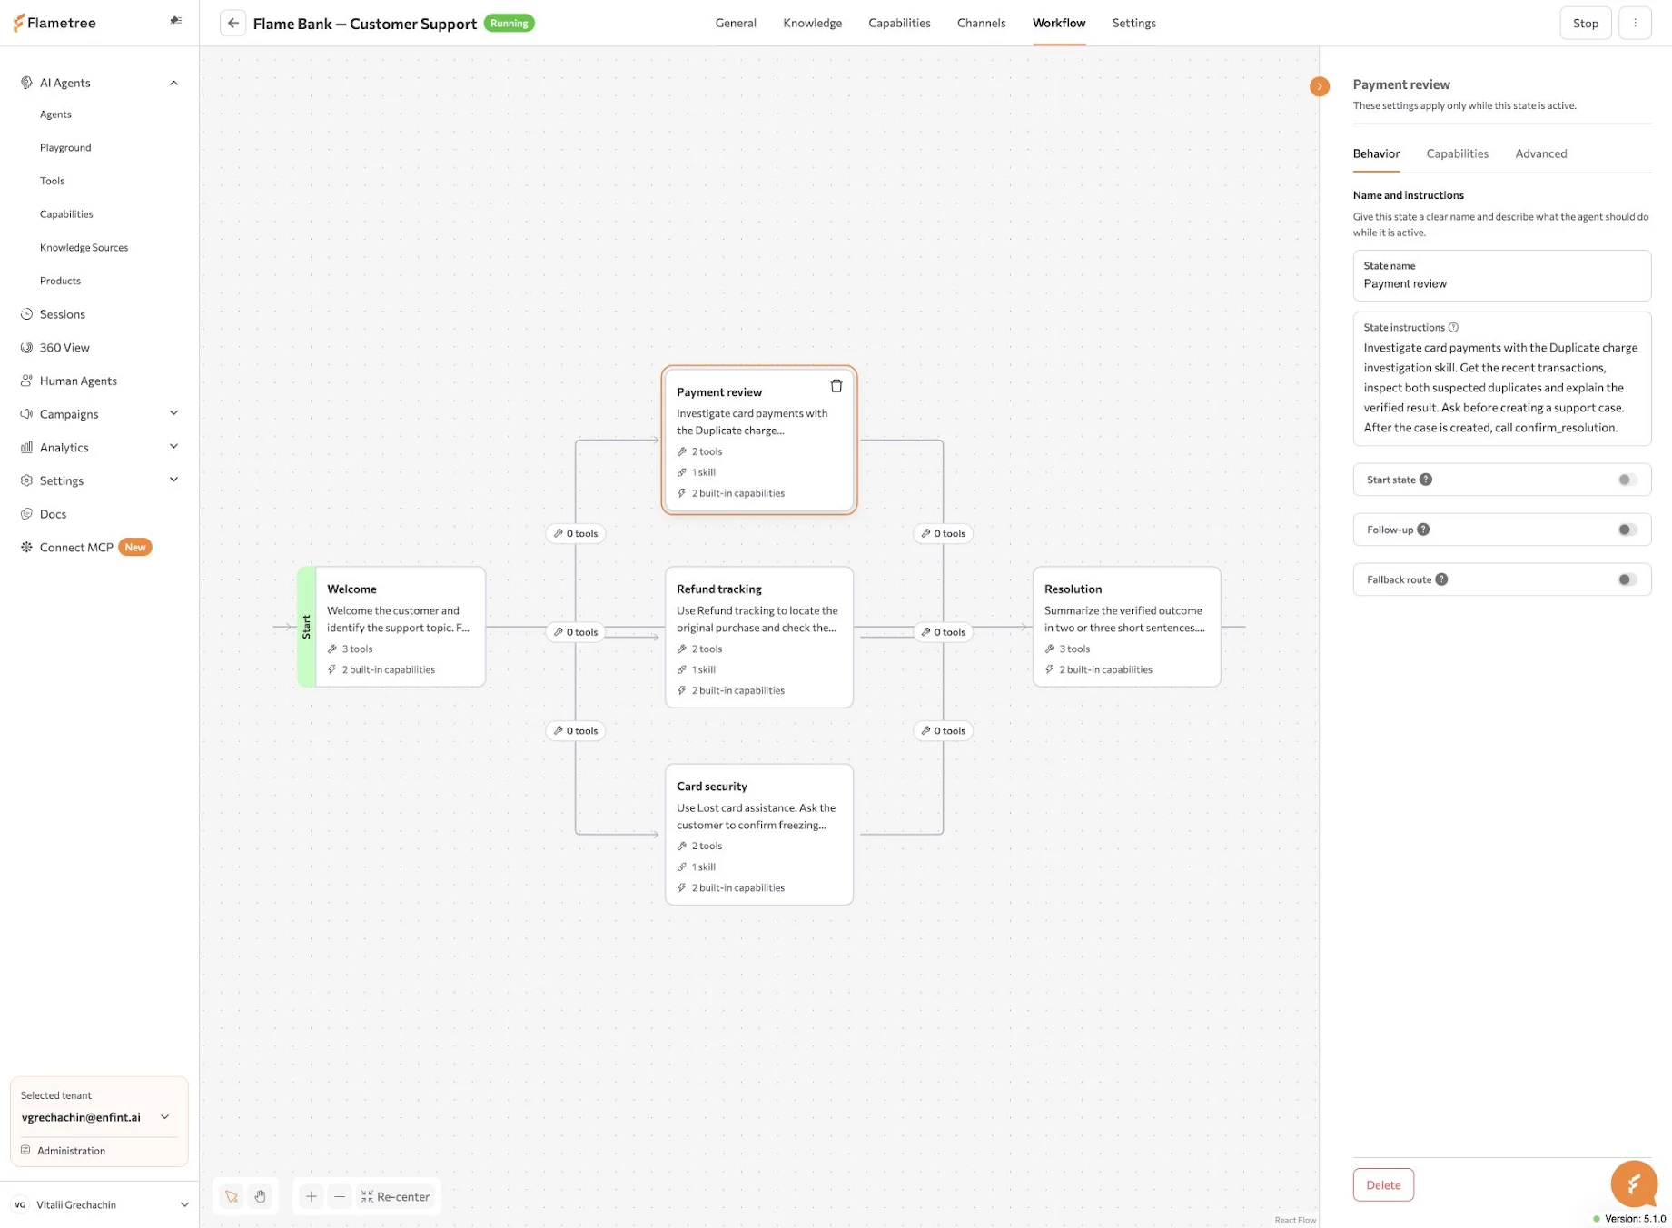Click the State instructions help icon
This screenshot has width=1672, height=1228.
[x=1453, y=327]
